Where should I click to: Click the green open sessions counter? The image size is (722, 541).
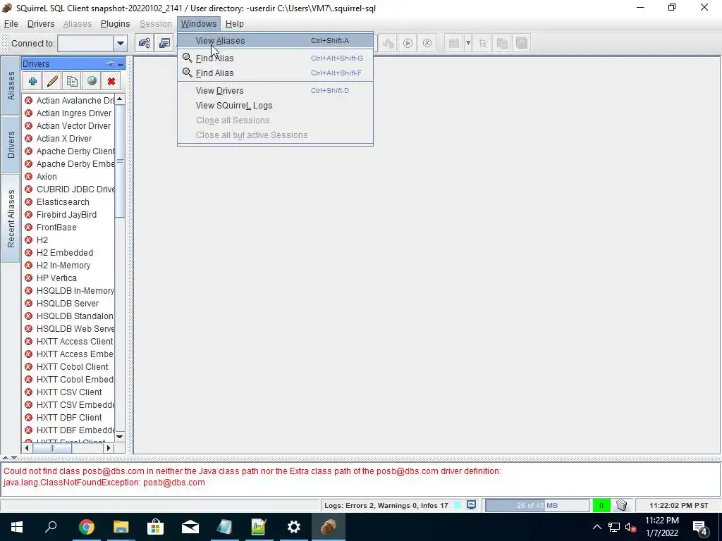(x=601, y=505)
